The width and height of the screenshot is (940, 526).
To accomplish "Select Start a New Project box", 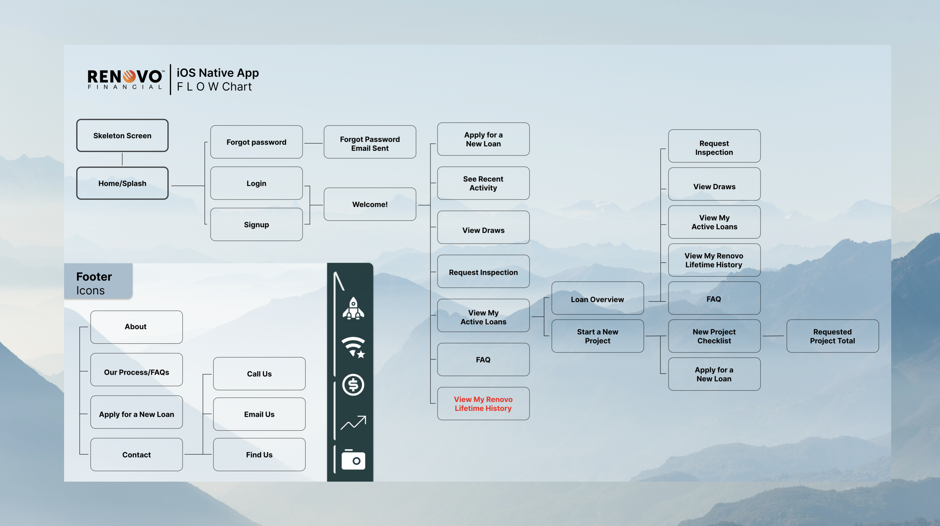I will pos(597,336).
